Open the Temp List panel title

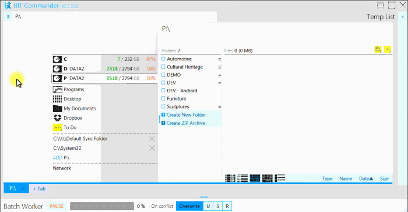[381, 17]
